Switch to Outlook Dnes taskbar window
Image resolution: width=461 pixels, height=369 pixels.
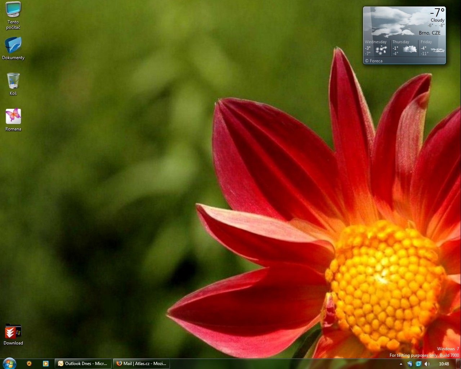point(83,364)
